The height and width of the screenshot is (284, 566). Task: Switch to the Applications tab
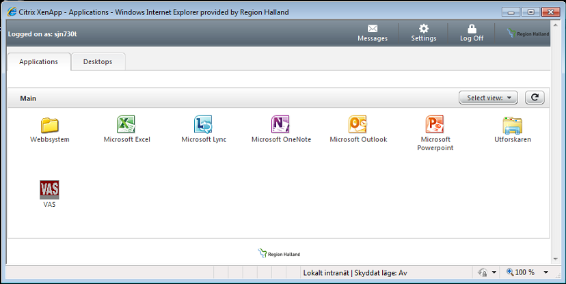click(39, 61)
